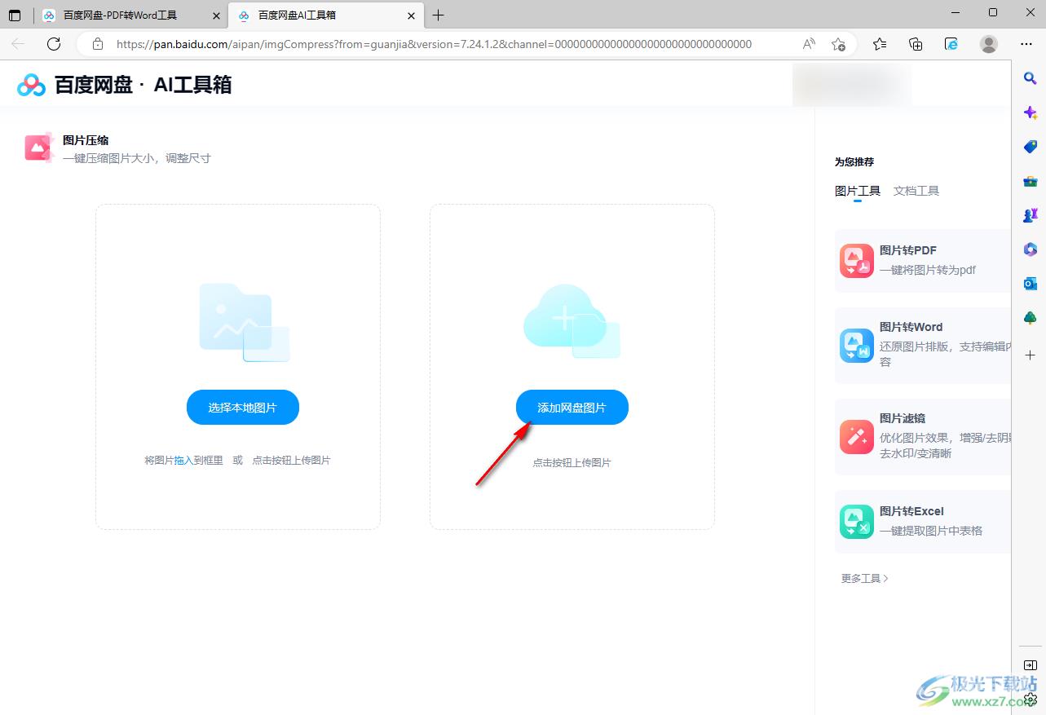Click the site lock info icon

[97, 44]
